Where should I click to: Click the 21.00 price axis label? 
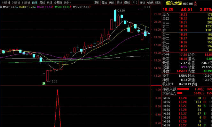[x=157, y=14]
